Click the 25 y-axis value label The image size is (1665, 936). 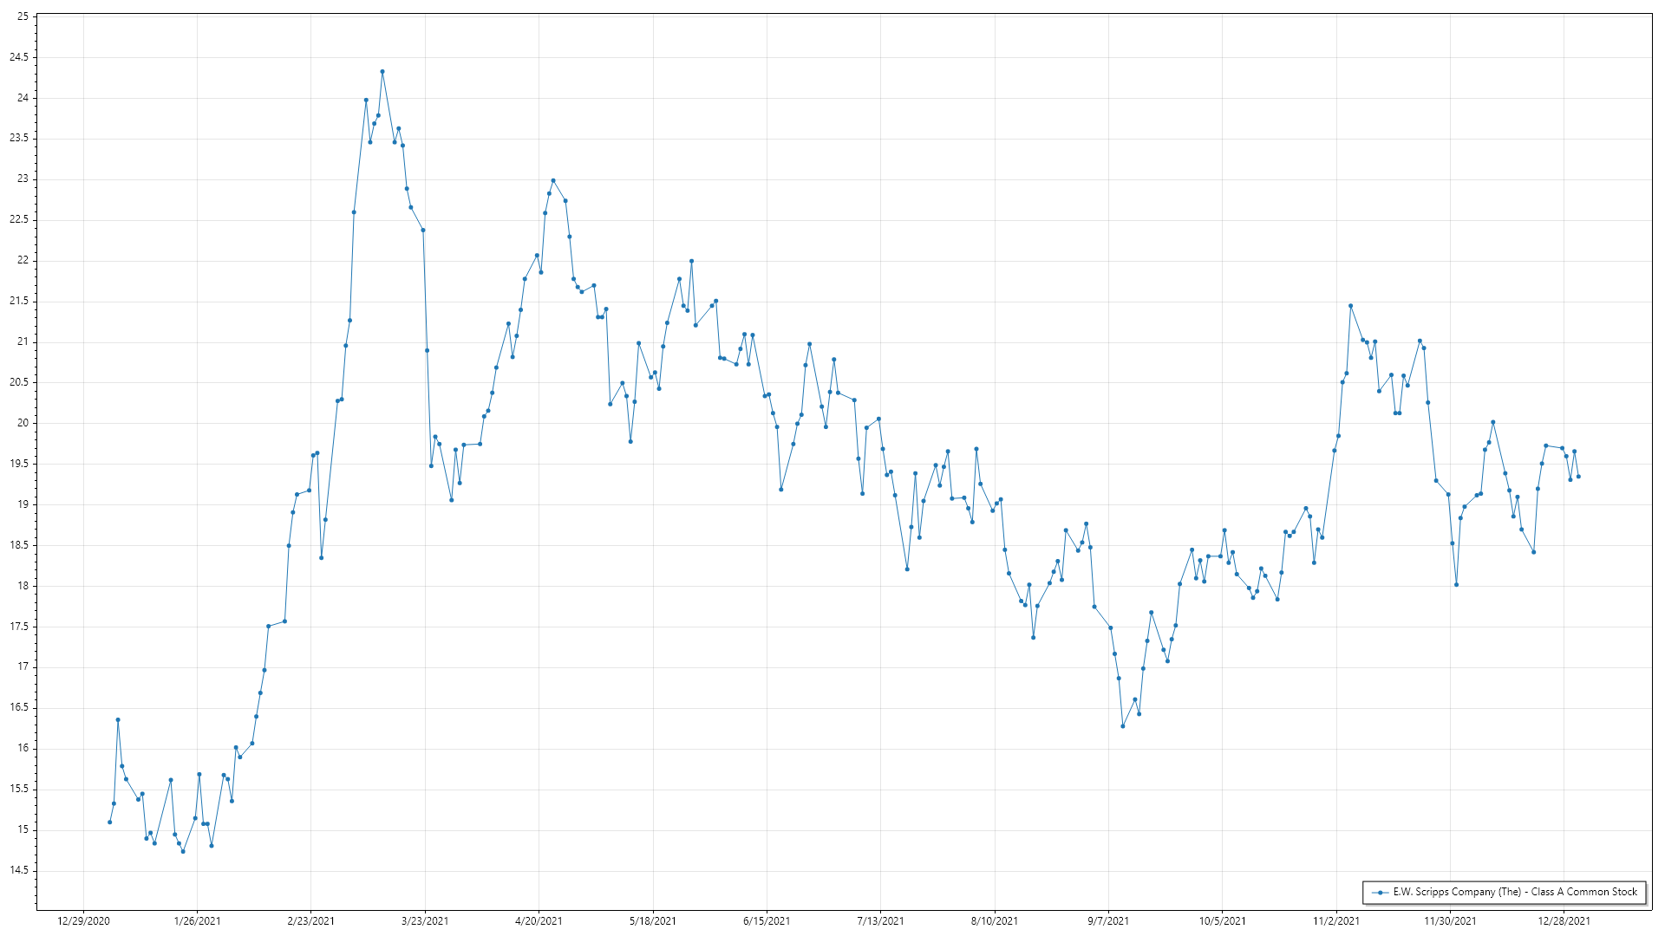[x=22, y=16]
